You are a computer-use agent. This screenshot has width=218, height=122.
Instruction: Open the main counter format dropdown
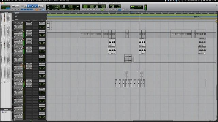[x=61, y=6]
